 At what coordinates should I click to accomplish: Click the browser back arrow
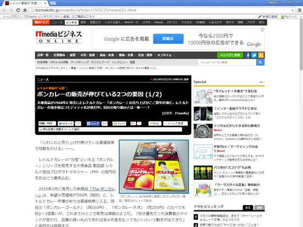[x=4, y=10]
